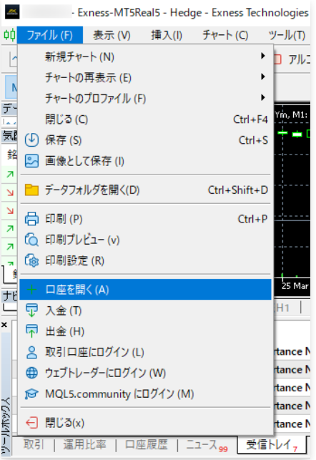Click the withdrawal icon beside 出金 (H)

[x=31, y=331]
